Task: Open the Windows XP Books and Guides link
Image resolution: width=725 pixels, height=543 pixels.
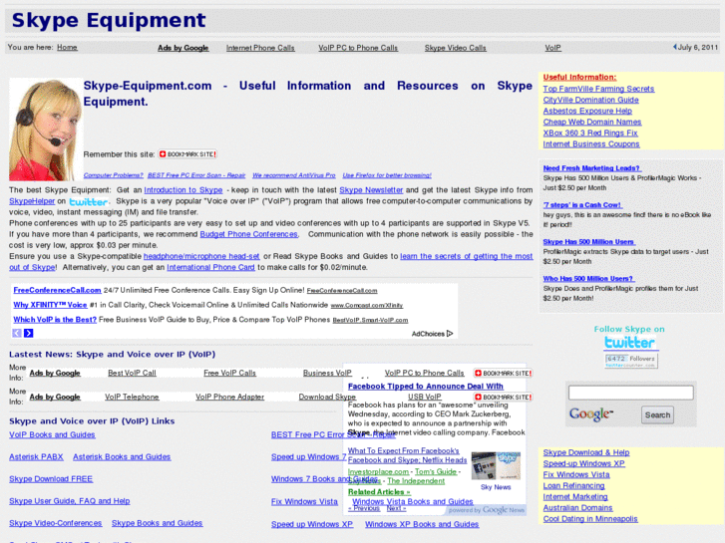Action: (x=422, y=524)
